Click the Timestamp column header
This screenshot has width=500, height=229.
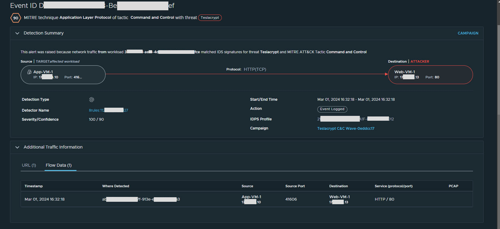(x=34, y=186)
